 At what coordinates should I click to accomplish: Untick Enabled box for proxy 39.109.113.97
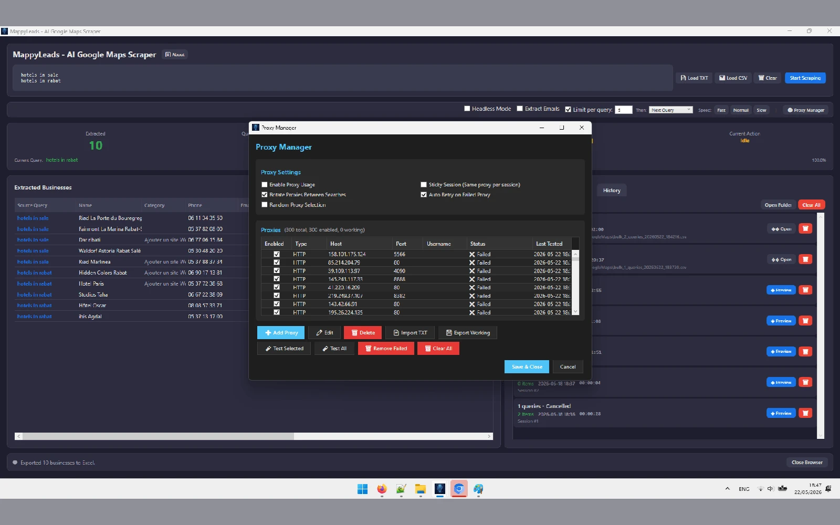coord(277,271)
